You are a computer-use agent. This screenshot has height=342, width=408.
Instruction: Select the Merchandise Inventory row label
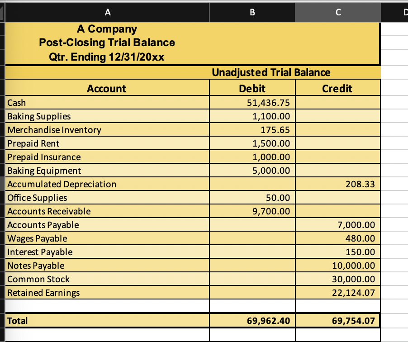click(x=54, y=130)
